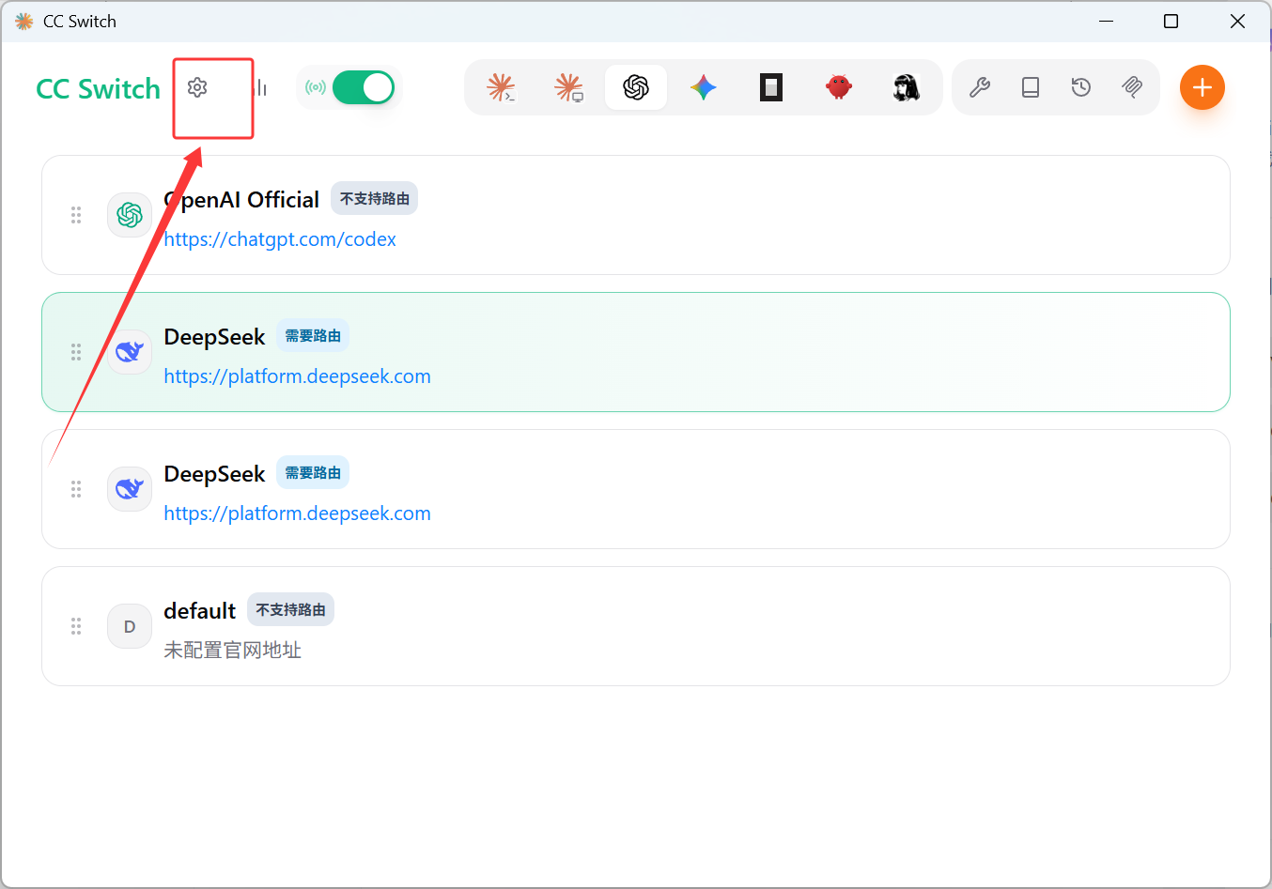Image resolution: width=1272 pixels, height=889 pixels.
Task: Click 需要路由 badge on non-highlighted DeepSeek card
Action: click(313, 473)
